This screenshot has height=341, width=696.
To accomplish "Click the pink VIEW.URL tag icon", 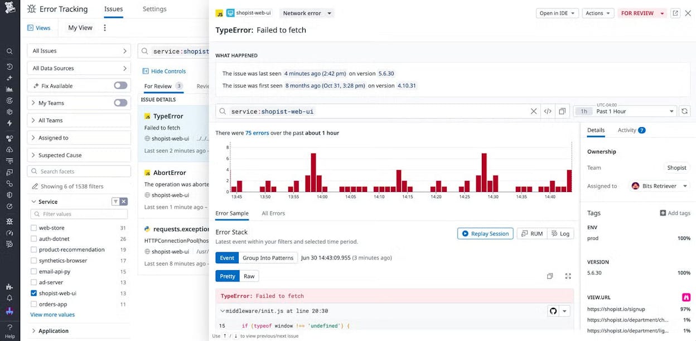I will coord(687,297).
